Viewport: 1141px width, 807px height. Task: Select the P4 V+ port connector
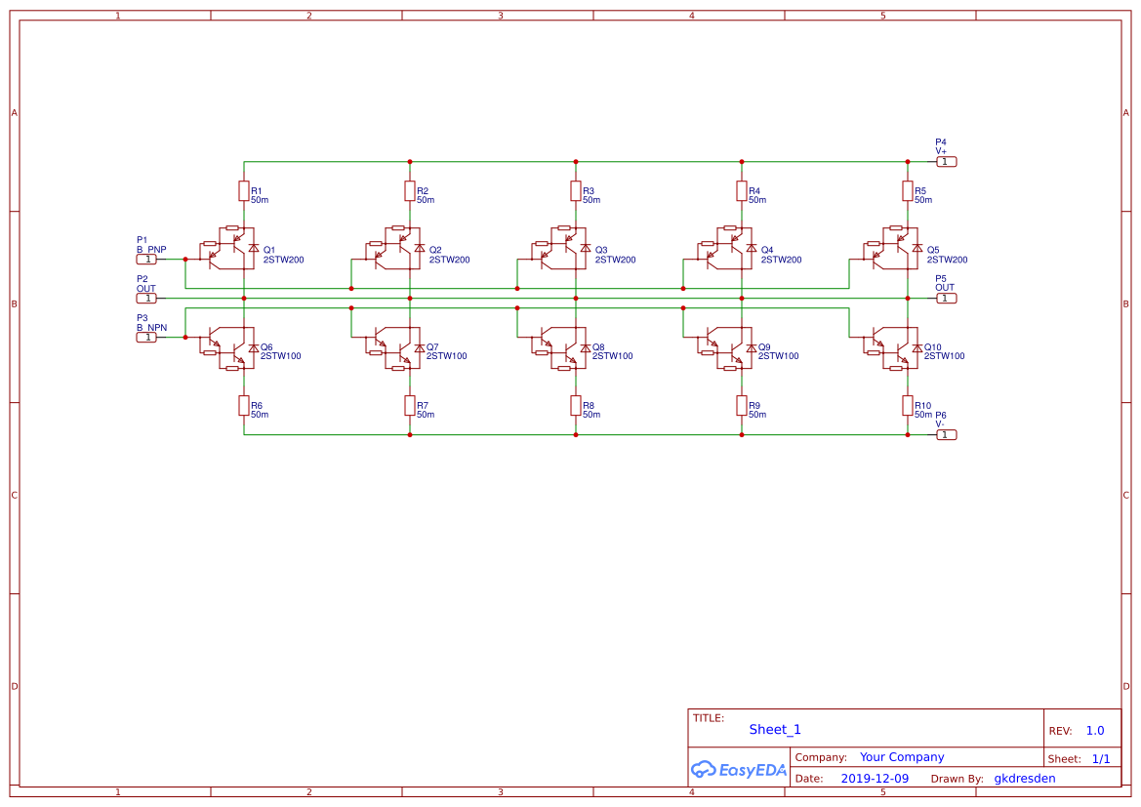945,161
